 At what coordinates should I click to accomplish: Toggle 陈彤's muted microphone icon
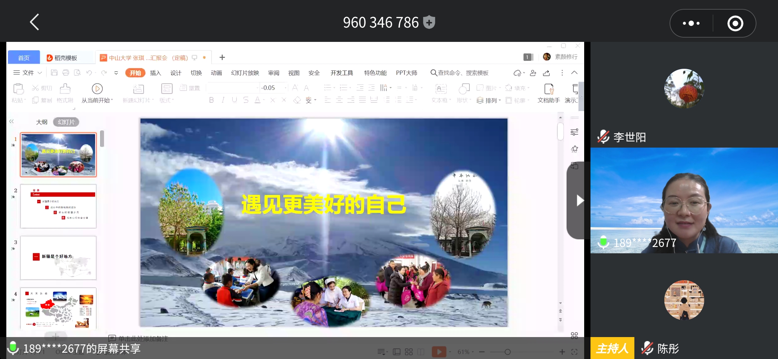647,348
